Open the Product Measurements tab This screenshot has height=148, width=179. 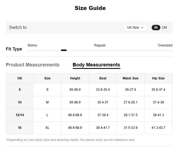coord(33,65)
